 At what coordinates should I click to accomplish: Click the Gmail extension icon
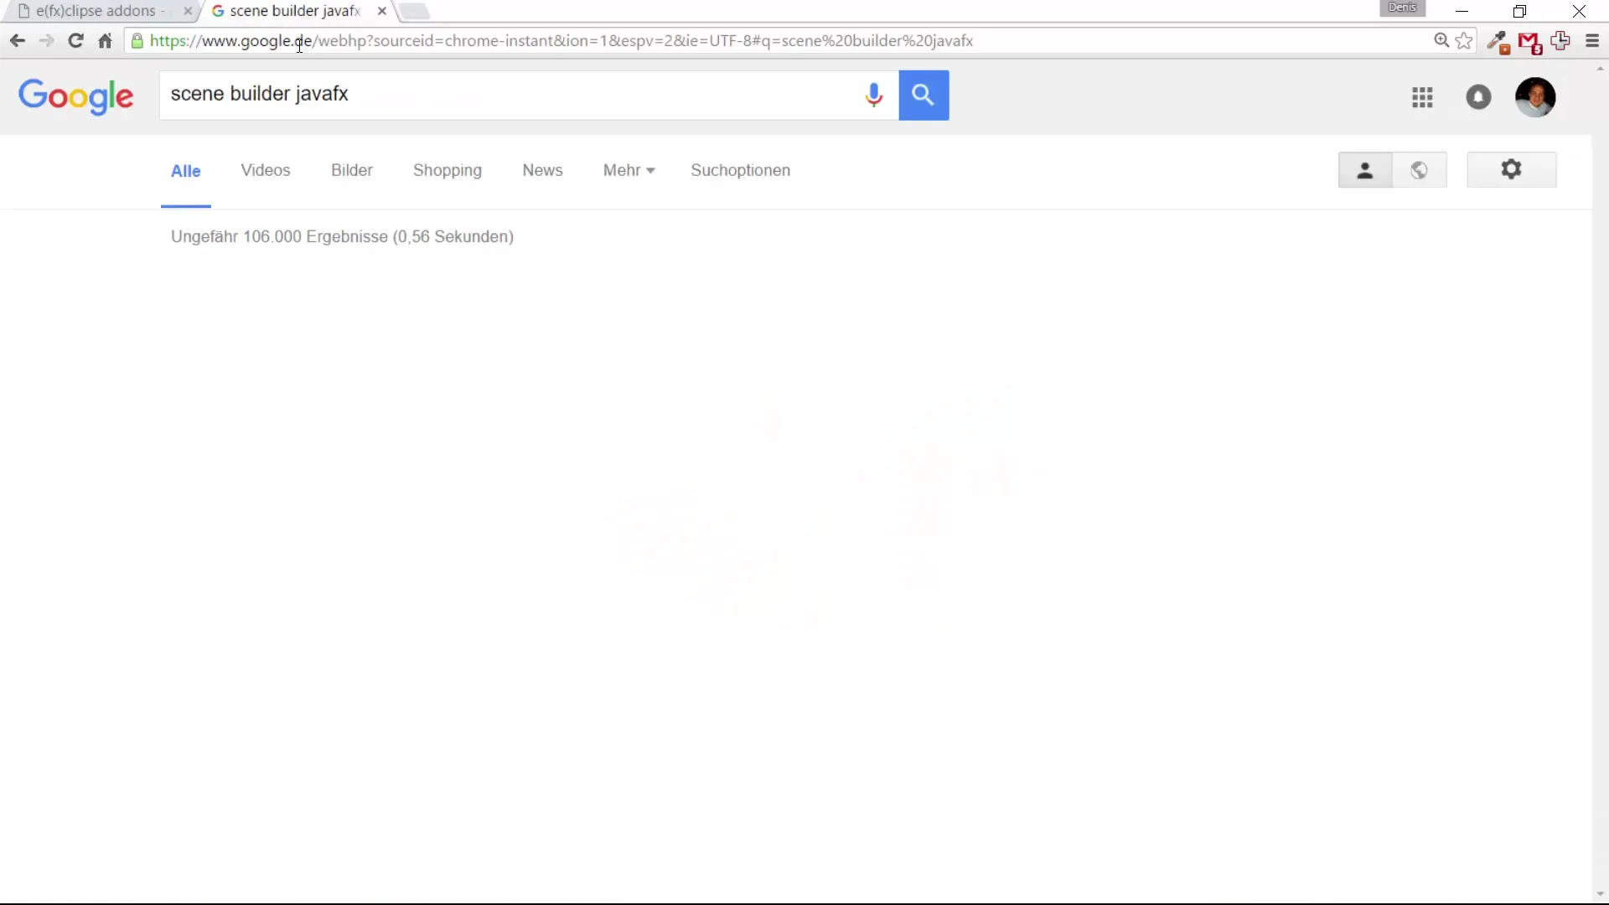coord(1529,42)
